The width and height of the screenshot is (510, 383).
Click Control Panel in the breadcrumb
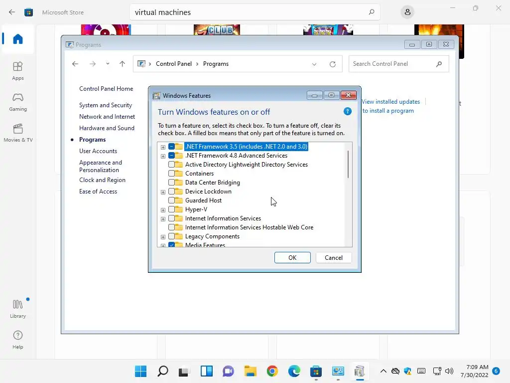pos(174,64)
